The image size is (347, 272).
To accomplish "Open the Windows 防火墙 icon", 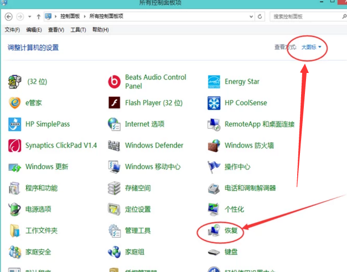I will click(x=214, y=145).
